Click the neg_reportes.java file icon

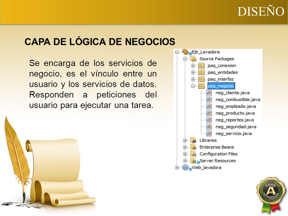click(x=209, y=120)
